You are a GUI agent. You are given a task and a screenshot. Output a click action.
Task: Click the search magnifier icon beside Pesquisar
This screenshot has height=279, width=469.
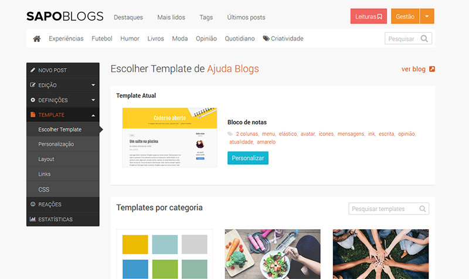tap(426, 39)
